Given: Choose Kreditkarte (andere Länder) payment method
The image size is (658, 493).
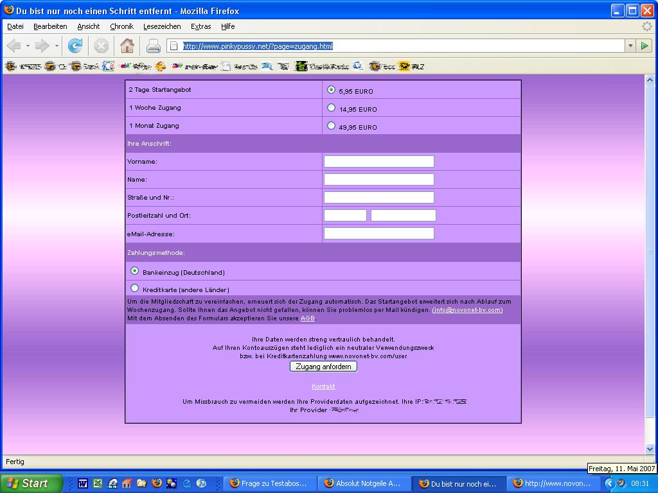Looking at the screenshot, I should pos(135,289).
